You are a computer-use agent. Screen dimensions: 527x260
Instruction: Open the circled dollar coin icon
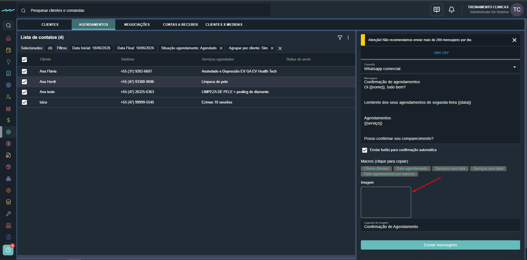pyautogui.click(x=9, y=144)
